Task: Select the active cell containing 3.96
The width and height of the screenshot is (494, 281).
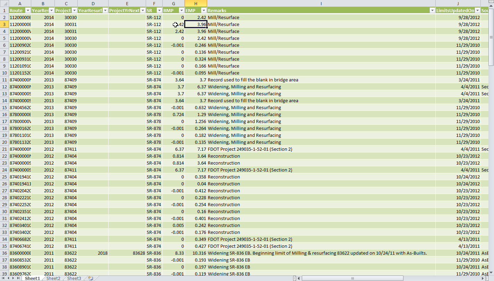Action: click(x=196, y=24)
